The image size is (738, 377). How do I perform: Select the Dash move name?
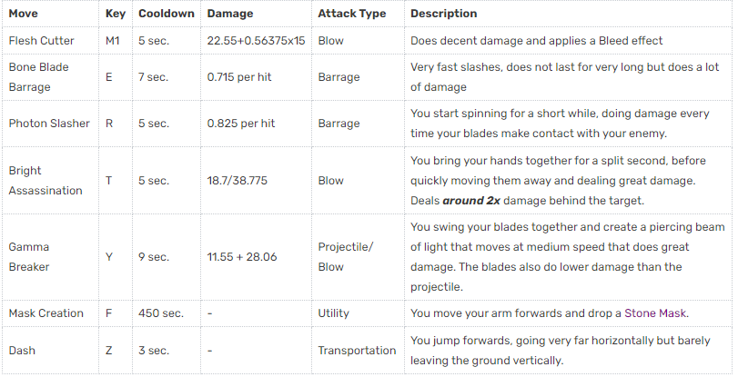click(23, 350)
